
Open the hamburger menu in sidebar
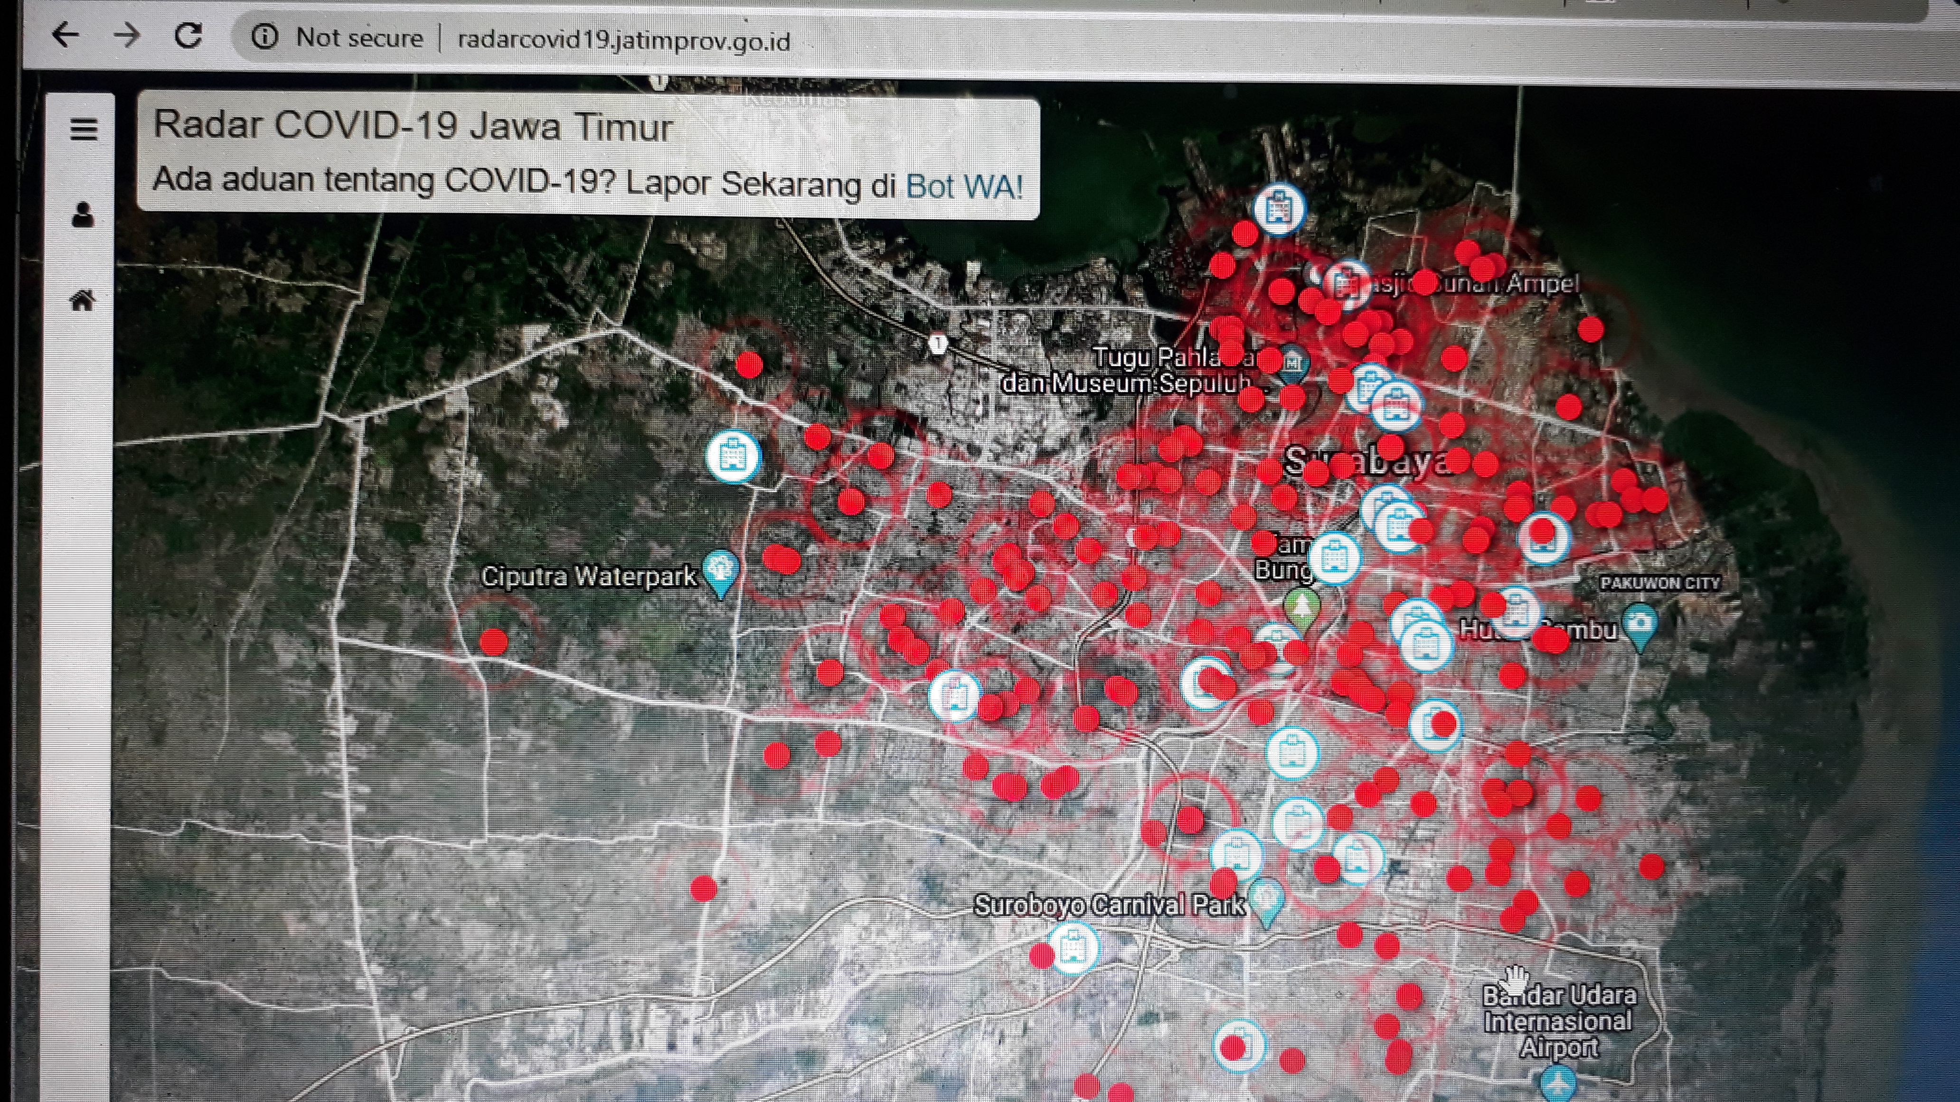(84, 129)
